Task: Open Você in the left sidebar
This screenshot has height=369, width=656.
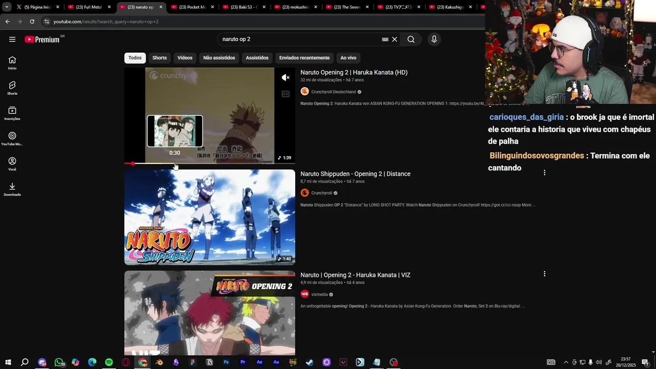Action: click(12, 164)
